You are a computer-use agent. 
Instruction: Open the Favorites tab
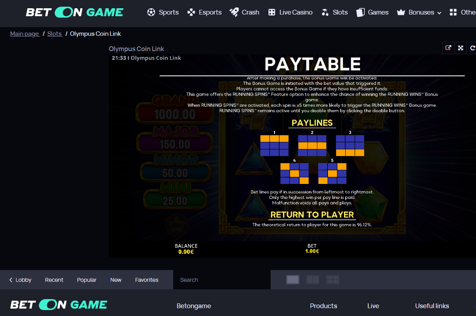point(147,280)
